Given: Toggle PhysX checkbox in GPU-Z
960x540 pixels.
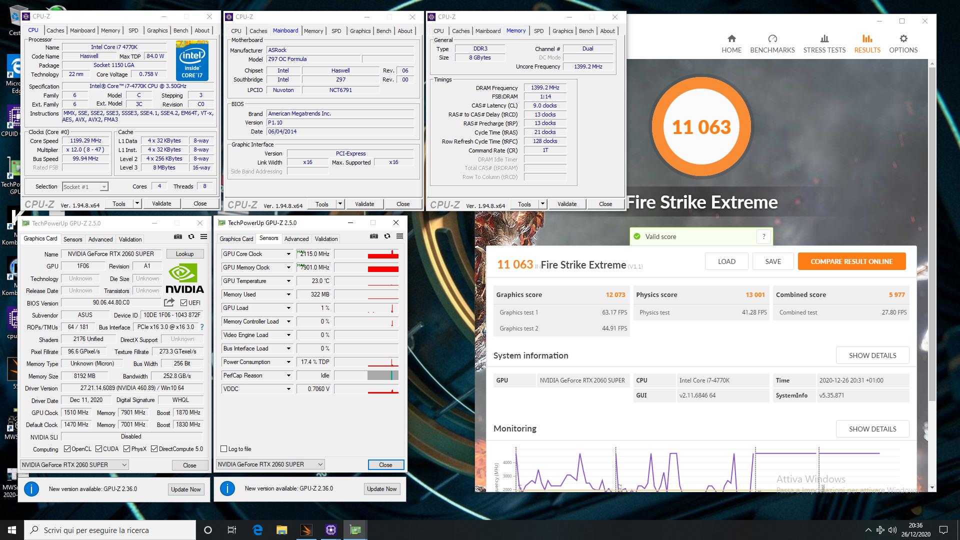Looking at the screenshot, I should [x=126, y=449].
